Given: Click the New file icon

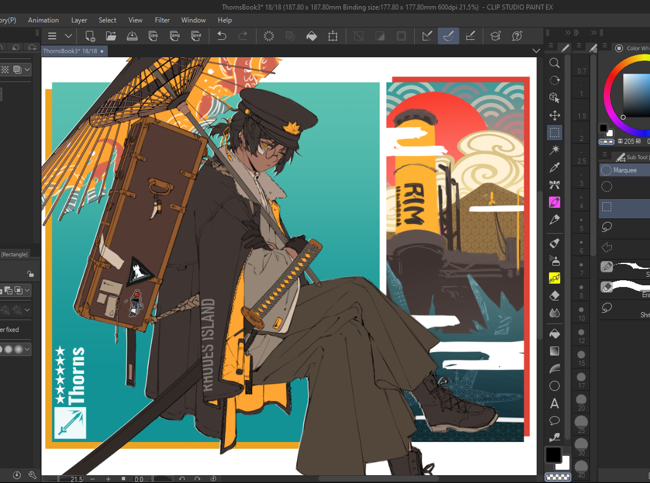Looking at the screenshot, I should tap(90, 36).
